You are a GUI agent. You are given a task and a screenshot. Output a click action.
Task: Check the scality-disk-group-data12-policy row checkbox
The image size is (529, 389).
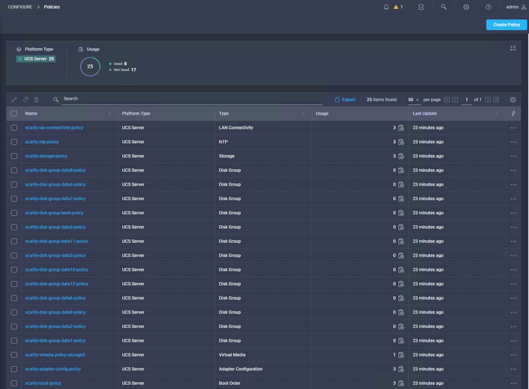coord(14,284)
